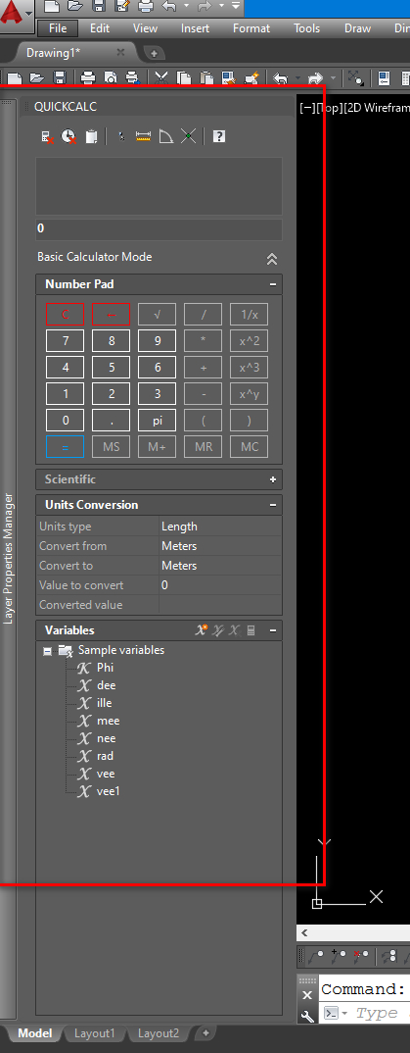Collapse the Sample variables tree node
The image size is (410, 1053).
point(47,651)
